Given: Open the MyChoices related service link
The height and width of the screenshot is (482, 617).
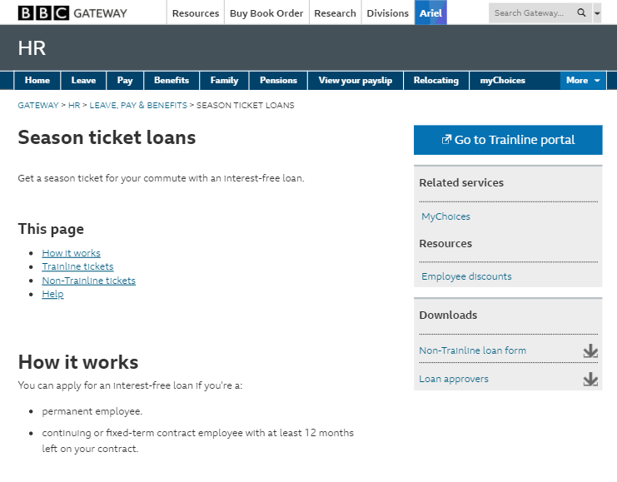Looking at the screenshot, I should [x=445, y=216].
